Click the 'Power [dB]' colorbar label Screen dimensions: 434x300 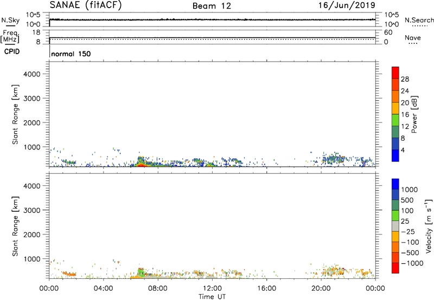click(x=414, y=114)
